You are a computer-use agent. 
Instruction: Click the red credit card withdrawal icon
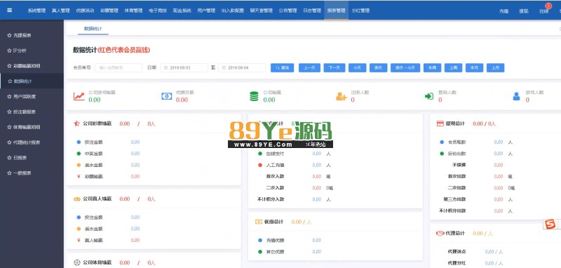(x=440, y=123)
